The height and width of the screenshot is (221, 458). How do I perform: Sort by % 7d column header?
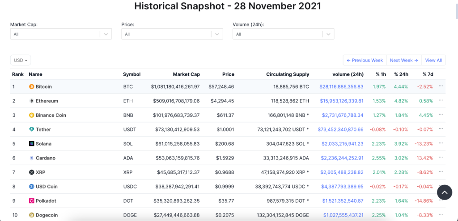(x=428, y=74)
